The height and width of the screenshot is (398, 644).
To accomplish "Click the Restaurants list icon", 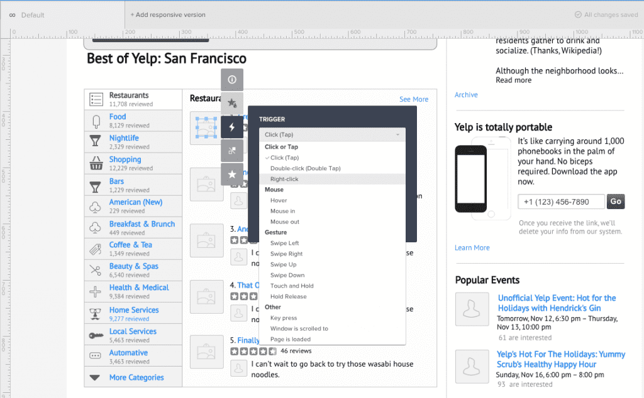I will (x=96, y=99).
